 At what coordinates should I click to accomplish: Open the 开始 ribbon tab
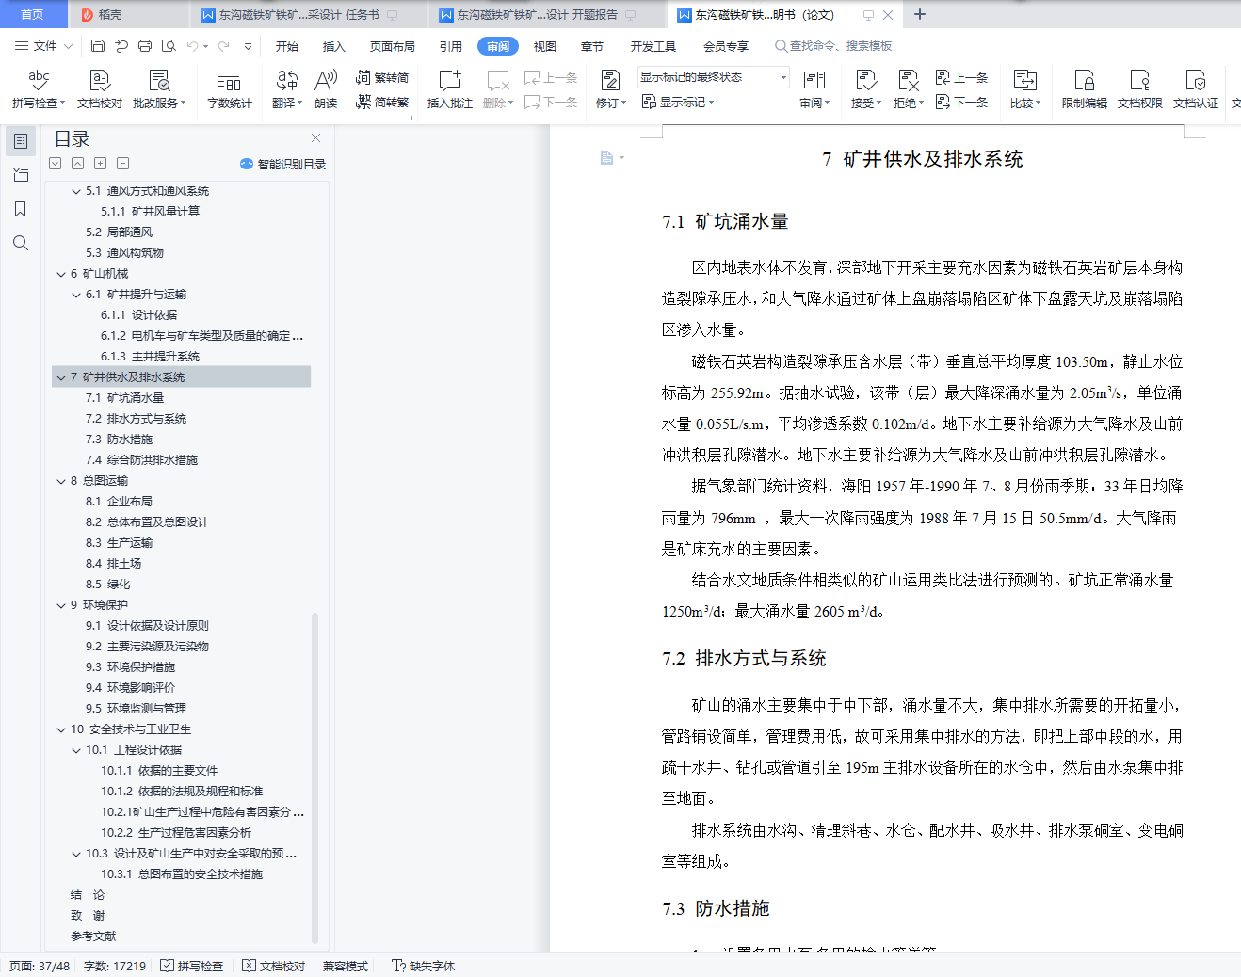(x=287, y=46)
